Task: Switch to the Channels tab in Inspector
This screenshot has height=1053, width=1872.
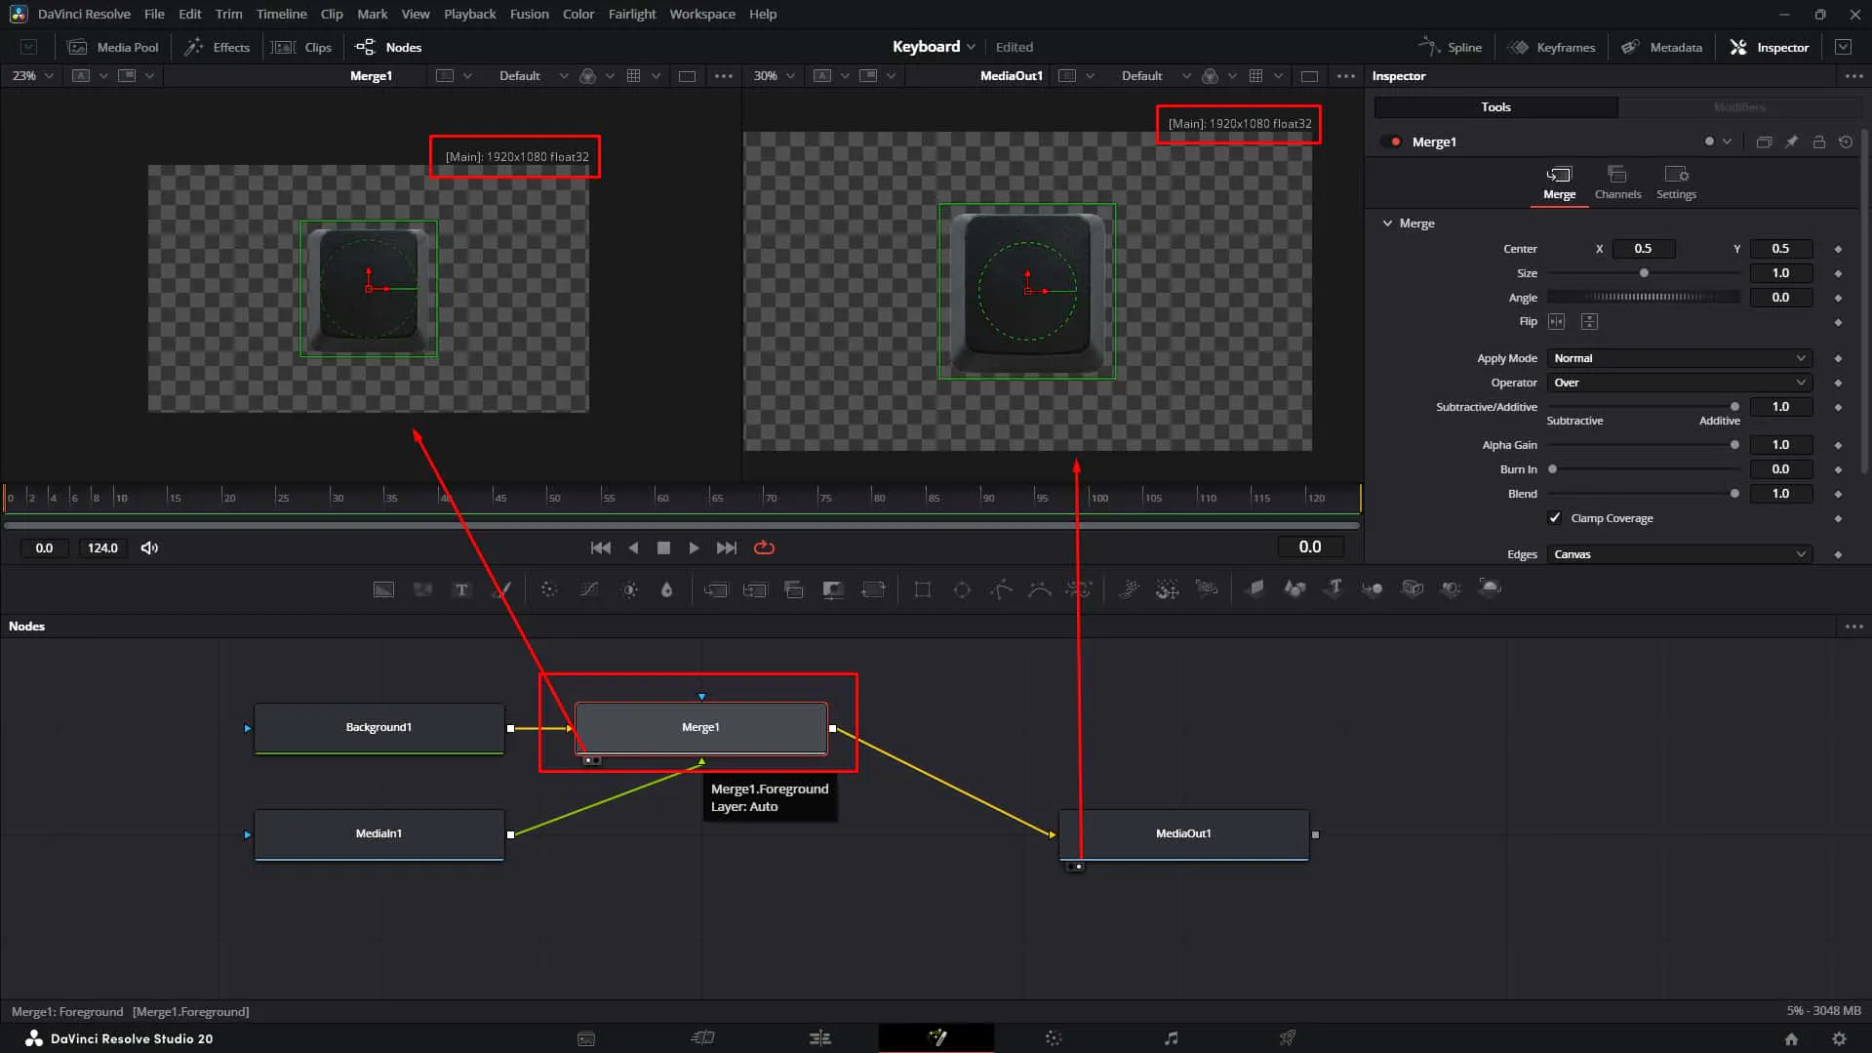Action: pos(1617,182)
